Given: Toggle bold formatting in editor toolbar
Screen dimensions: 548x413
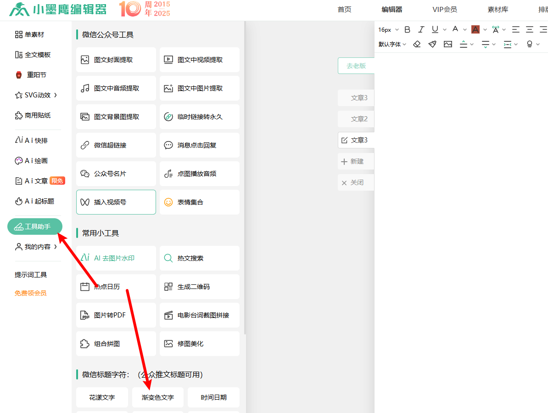Looking at the screenshot, I should (407, 29).
